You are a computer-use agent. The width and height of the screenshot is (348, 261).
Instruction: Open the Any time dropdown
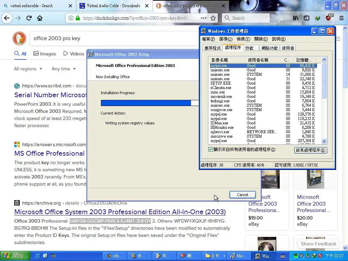pos(64,69)
